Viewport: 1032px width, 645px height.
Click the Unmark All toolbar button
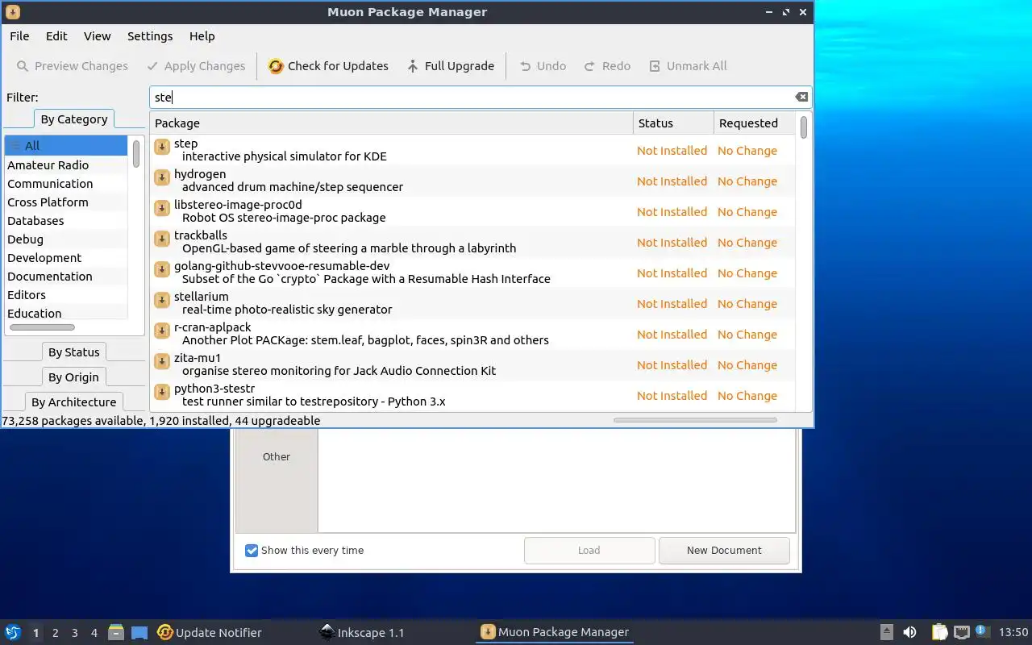(x=688, y=66)
